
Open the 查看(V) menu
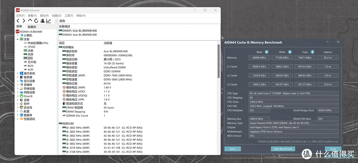pos(32,16)
